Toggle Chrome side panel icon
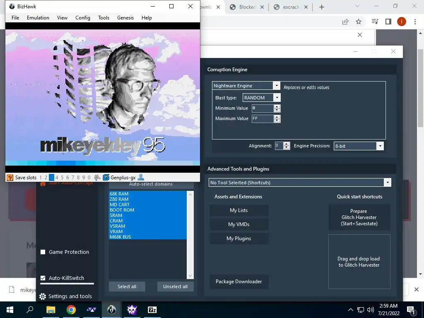Viewport: 424px width, 318px height. click(388, 22)
